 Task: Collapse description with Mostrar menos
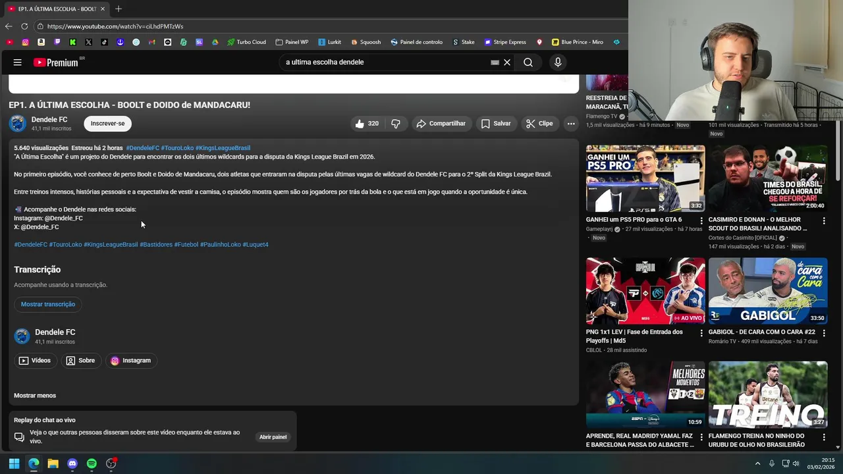point(35,396)
